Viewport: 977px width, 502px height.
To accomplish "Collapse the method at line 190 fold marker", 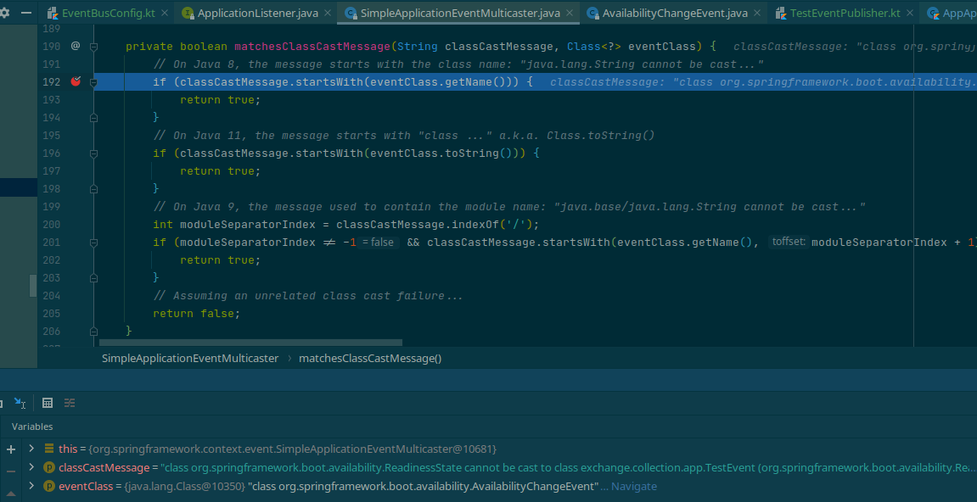I will [x=93, y=46].
